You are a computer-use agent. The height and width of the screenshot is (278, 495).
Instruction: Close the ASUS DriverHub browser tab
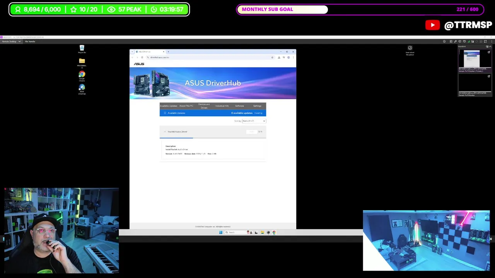[164, 51]
